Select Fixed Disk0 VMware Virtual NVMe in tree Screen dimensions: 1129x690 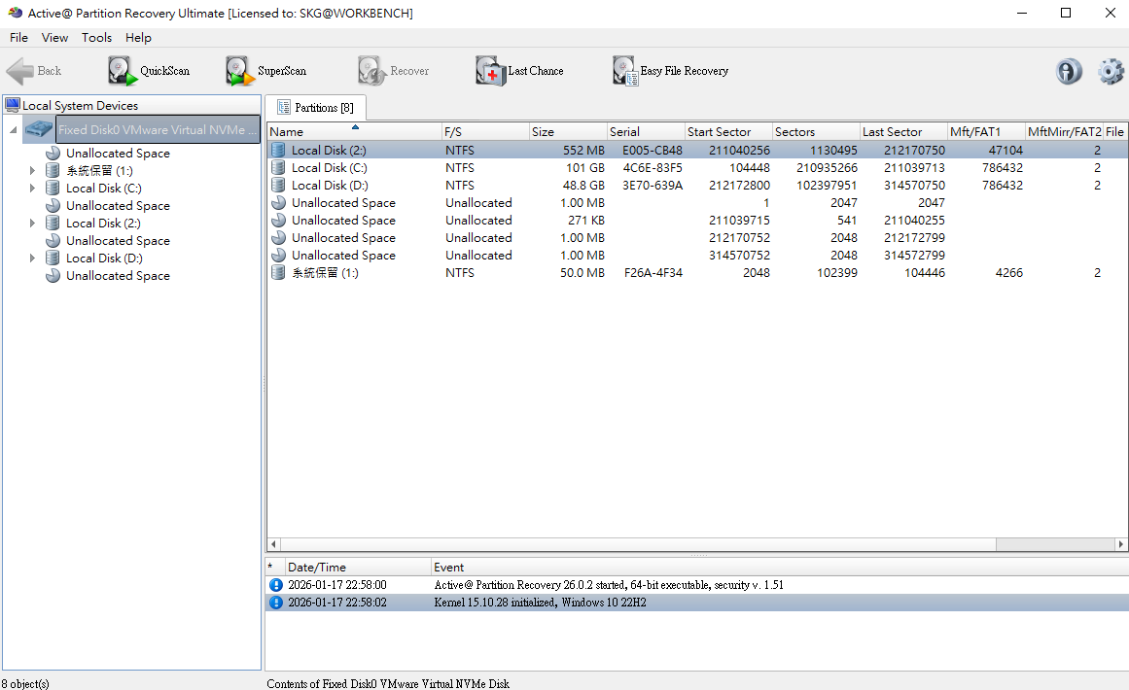point(157,129)
